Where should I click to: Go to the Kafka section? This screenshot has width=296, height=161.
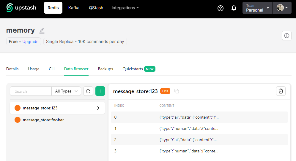point(74,8)
